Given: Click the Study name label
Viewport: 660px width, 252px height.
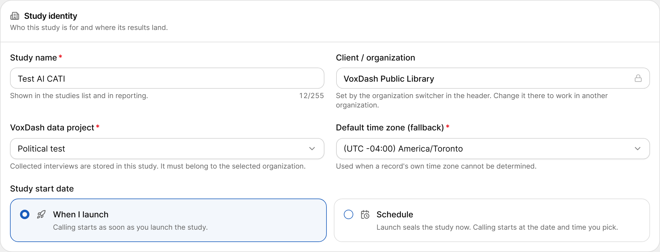Looking at the screenshot, I should pos(33,58).
